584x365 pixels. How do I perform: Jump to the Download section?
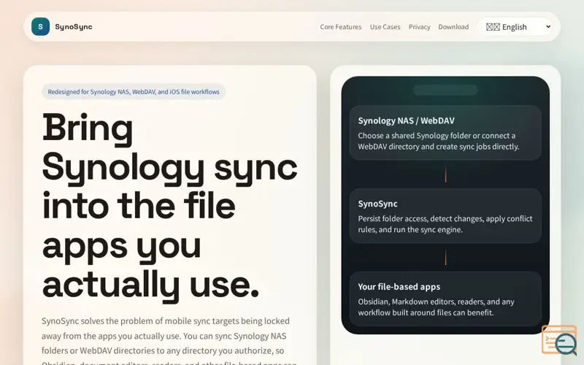click(453, 27)
